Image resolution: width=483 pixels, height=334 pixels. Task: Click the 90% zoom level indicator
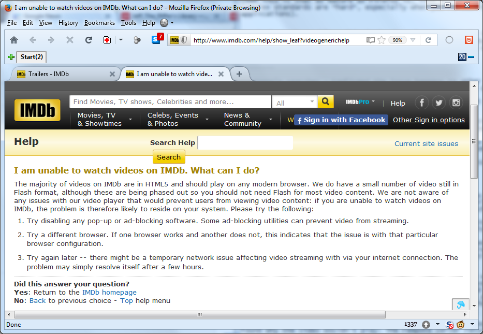398,40
